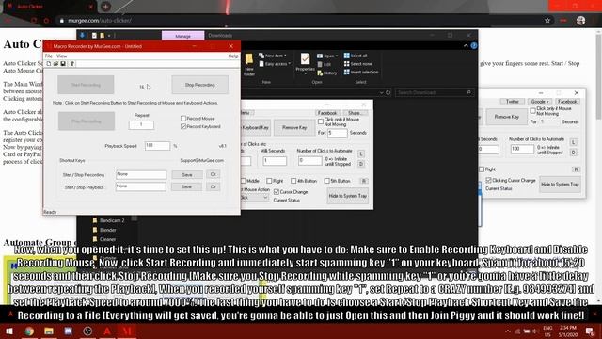The height and width of the screenshot is (339, 602).
Task: Open the Explorer address history dropdown arrow
Action: pos(381,92)
